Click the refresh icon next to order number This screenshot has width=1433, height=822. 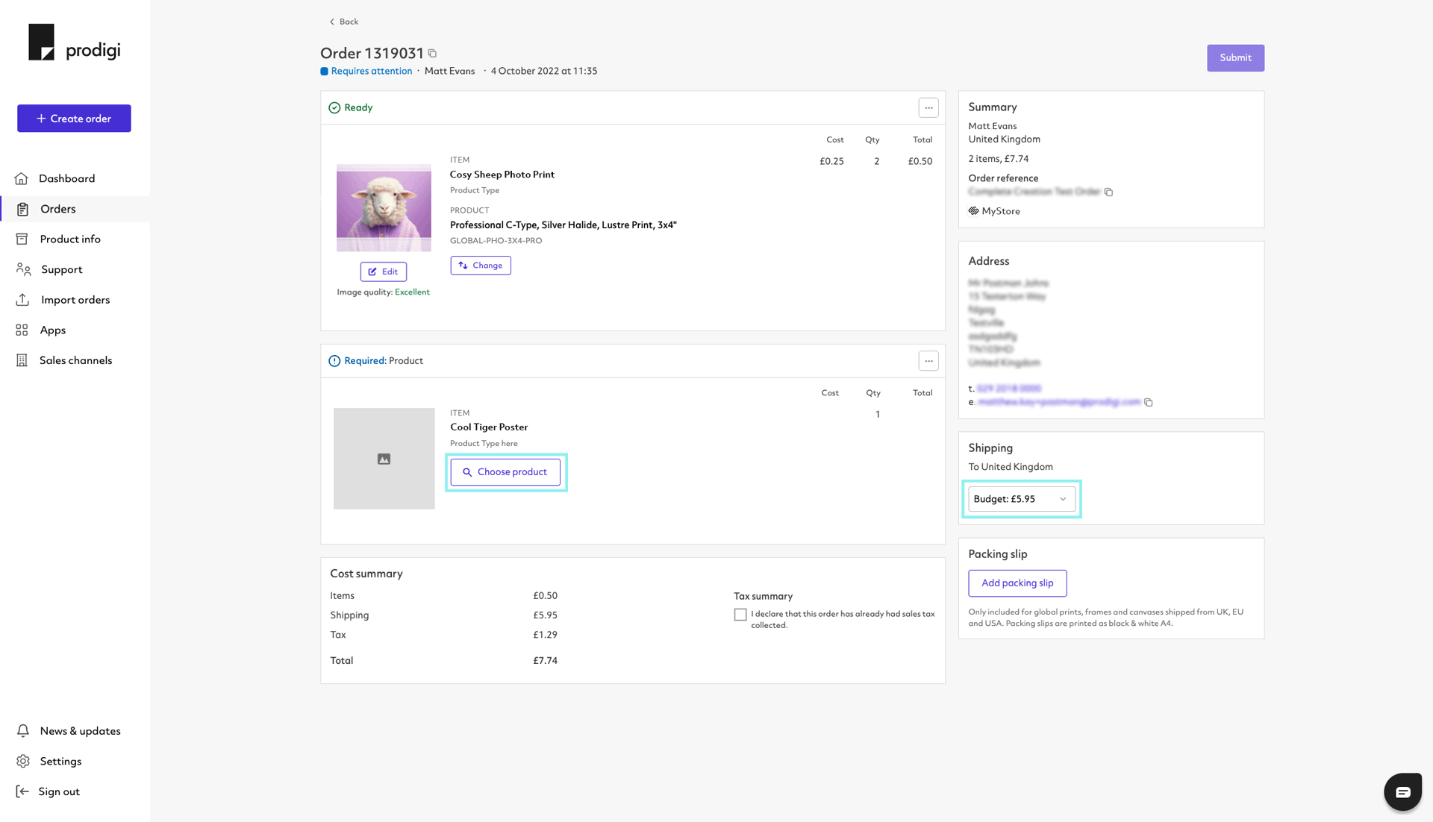[431, 54]
